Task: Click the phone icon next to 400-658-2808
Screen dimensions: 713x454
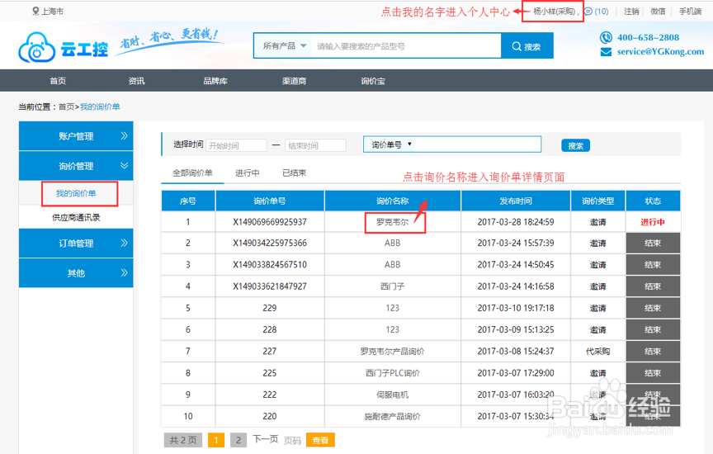Action: click(x=606, y=37)
